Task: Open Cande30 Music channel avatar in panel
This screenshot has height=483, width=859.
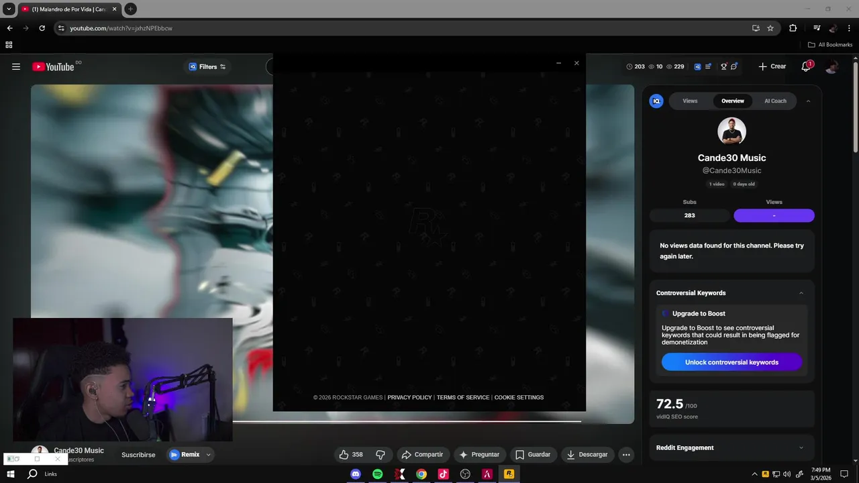Action: (731, 131)
